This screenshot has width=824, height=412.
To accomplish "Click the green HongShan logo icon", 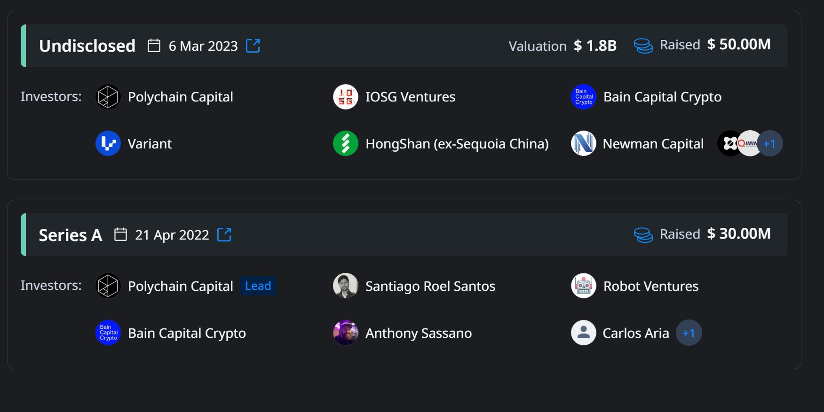I will 346,143.
